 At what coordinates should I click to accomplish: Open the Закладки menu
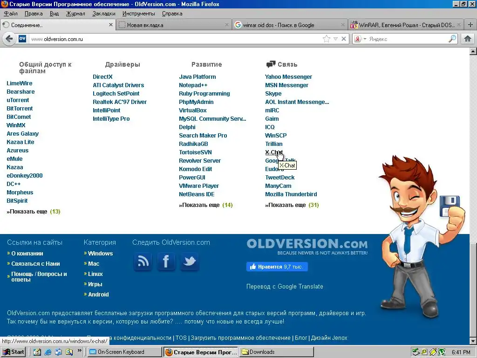tap(104, 14)
